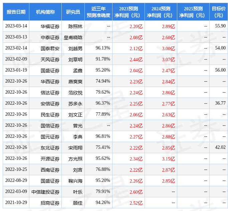Click the 3.00亿 2024 forecast value
The width and height of the screenshot is (228, 211).
(169, 48)
